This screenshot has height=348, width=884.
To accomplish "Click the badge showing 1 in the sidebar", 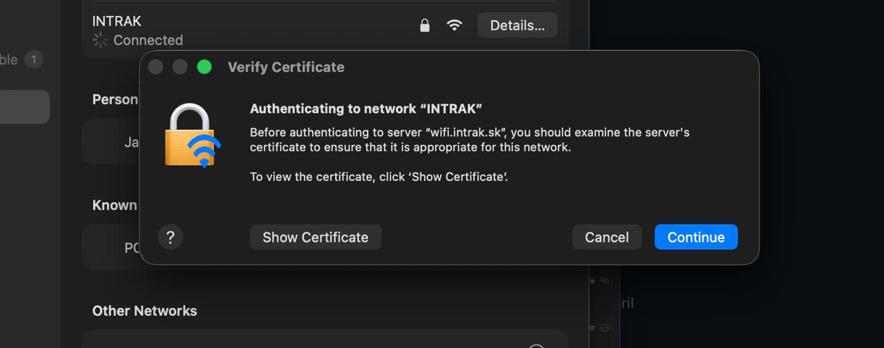I will click(x=34, y=59).
